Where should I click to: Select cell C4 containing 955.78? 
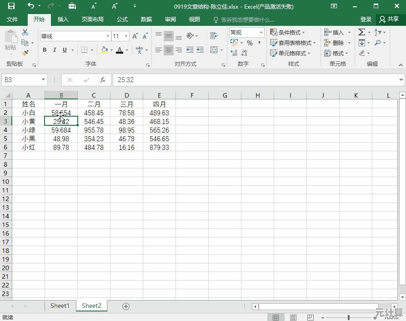(94, 130)
